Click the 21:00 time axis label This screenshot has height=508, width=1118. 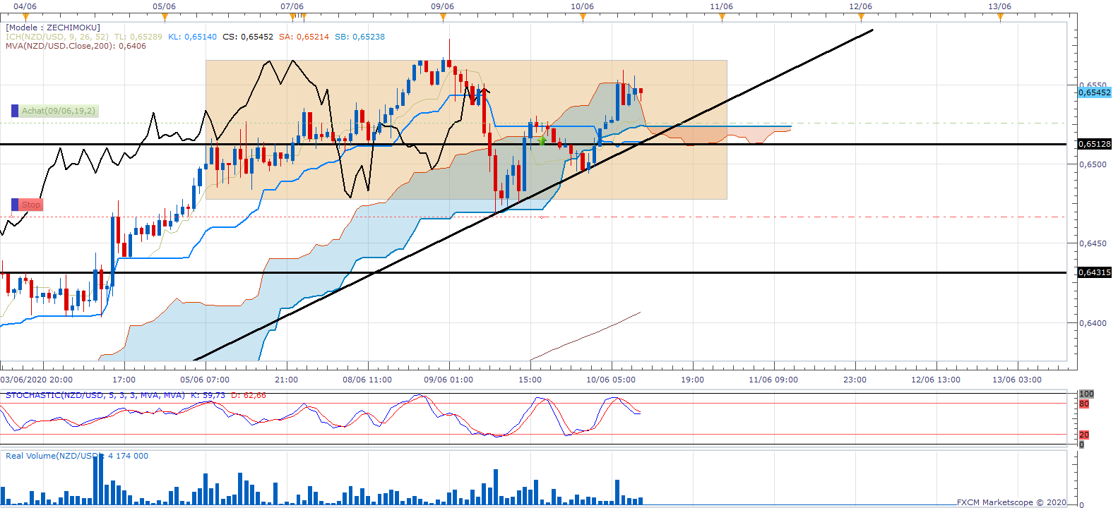tap(287, 380)
